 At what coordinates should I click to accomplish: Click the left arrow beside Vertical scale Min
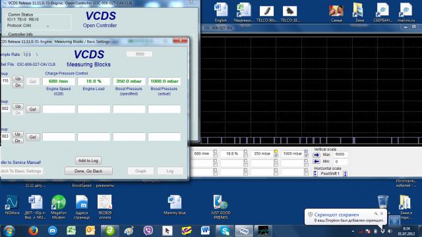point(316,161)
